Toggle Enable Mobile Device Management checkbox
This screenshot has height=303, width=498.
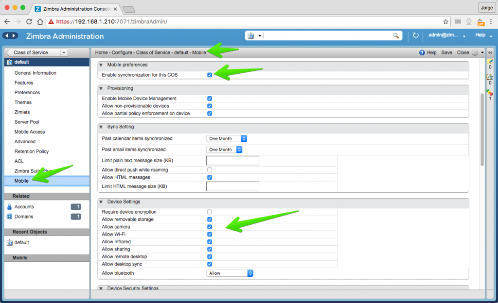[210, 99]
